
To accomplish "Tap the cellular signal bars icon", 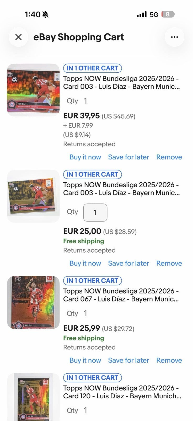I will (142, 14).
